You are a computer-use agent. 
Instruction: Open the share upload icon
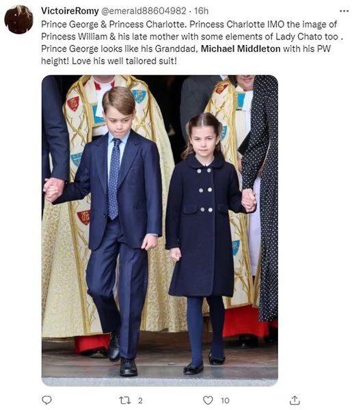coord(295,400)
